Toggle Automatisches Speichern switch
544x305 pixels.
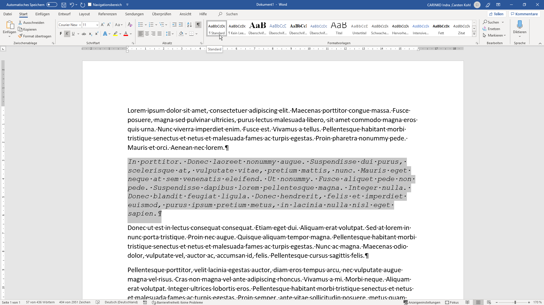[x=52, y=5]
